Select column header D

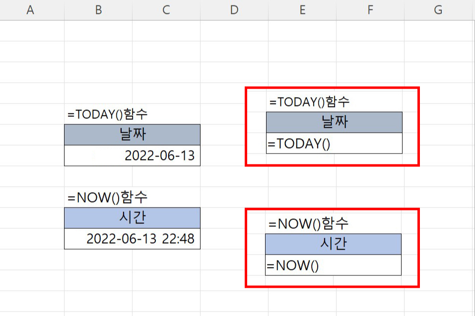click(234, 9)
